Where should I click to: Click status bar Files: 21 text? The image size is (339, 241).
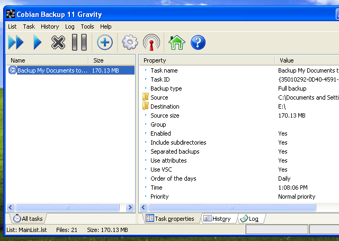(67, 230)
